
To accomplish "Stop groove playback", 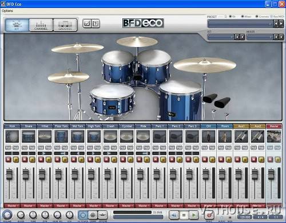I will click(x=184, y=215).
